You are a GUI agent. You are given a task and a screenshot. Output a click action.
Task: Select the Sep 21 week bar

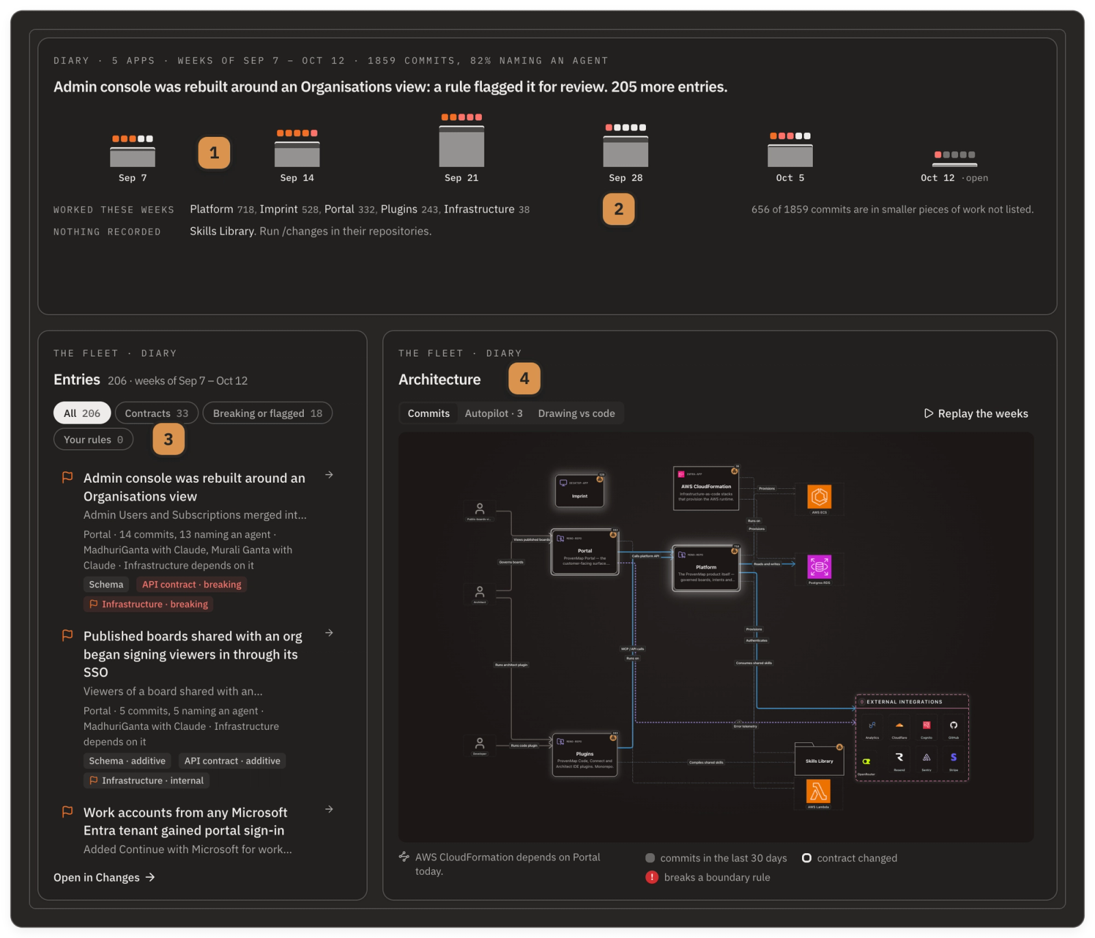tap(462, 147)
